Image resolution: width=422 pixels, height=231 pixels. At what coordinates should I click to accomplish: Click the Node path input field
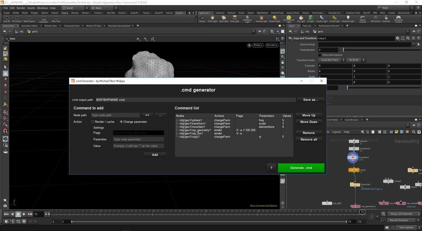click(115, 115)
